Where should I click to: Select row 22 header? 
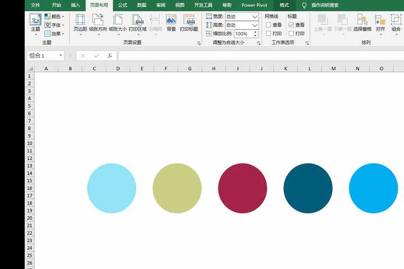pos(29,233)
